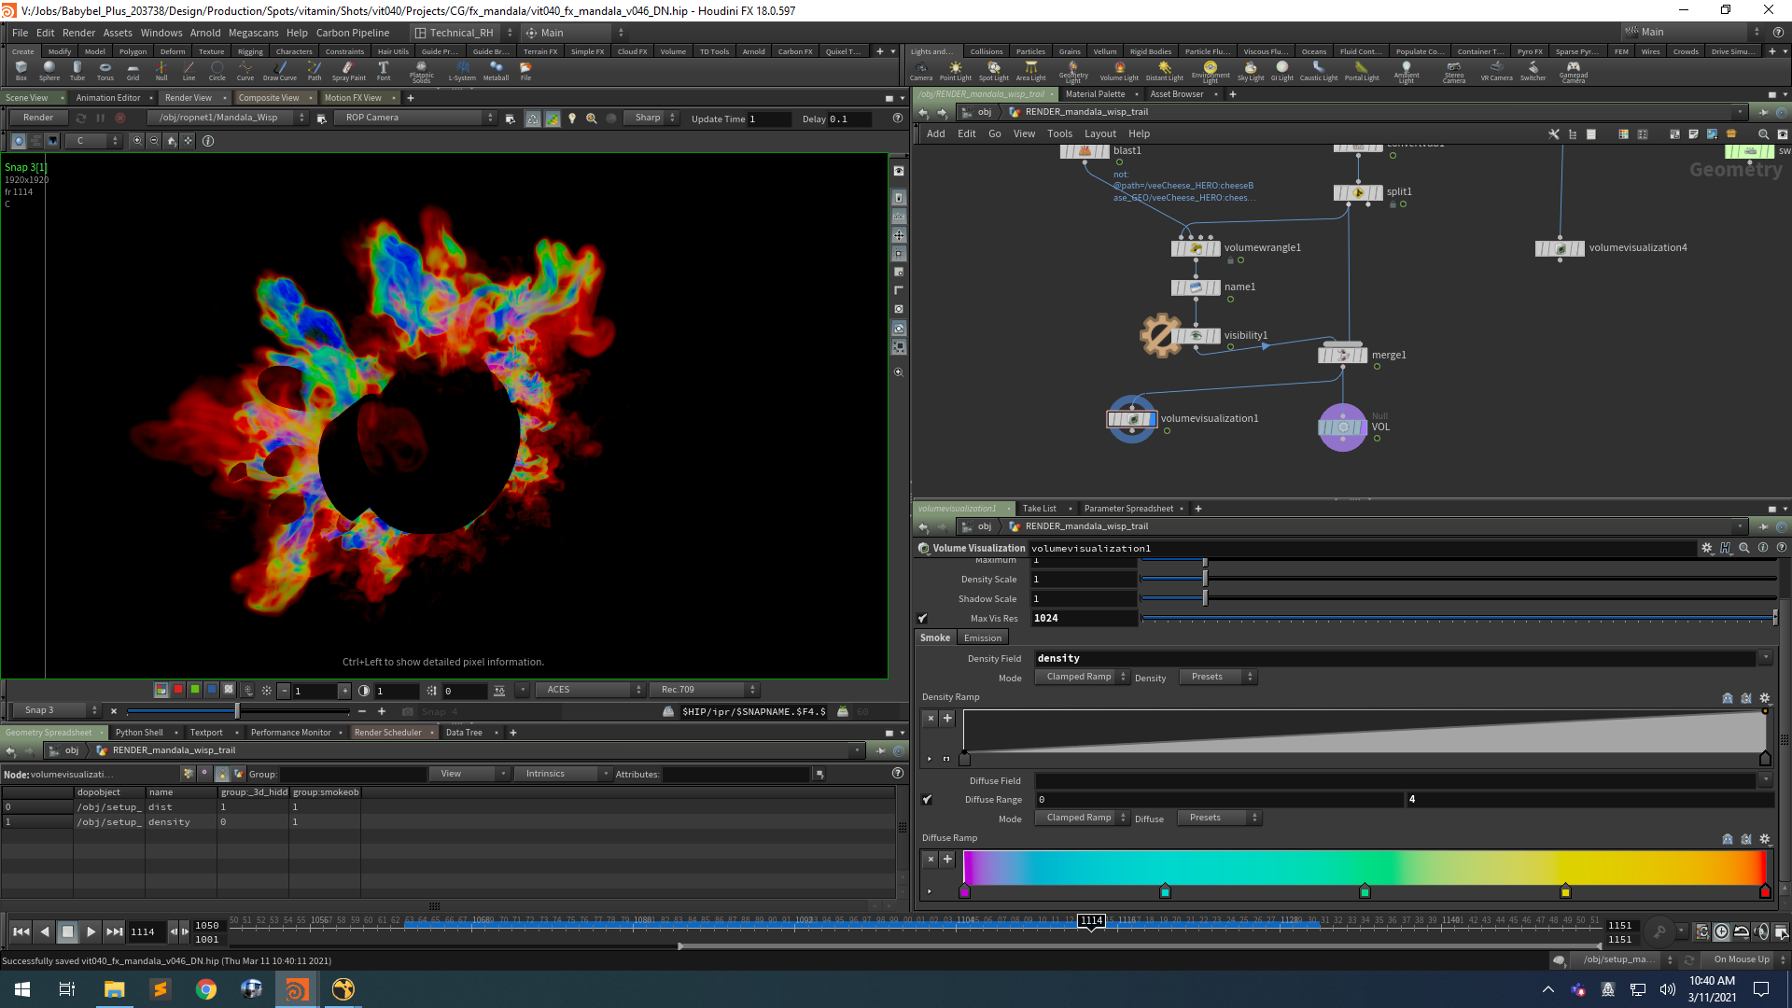1792x1008 pixels.
Task: Open the spreadsheet View button
Action: point(469,774)
